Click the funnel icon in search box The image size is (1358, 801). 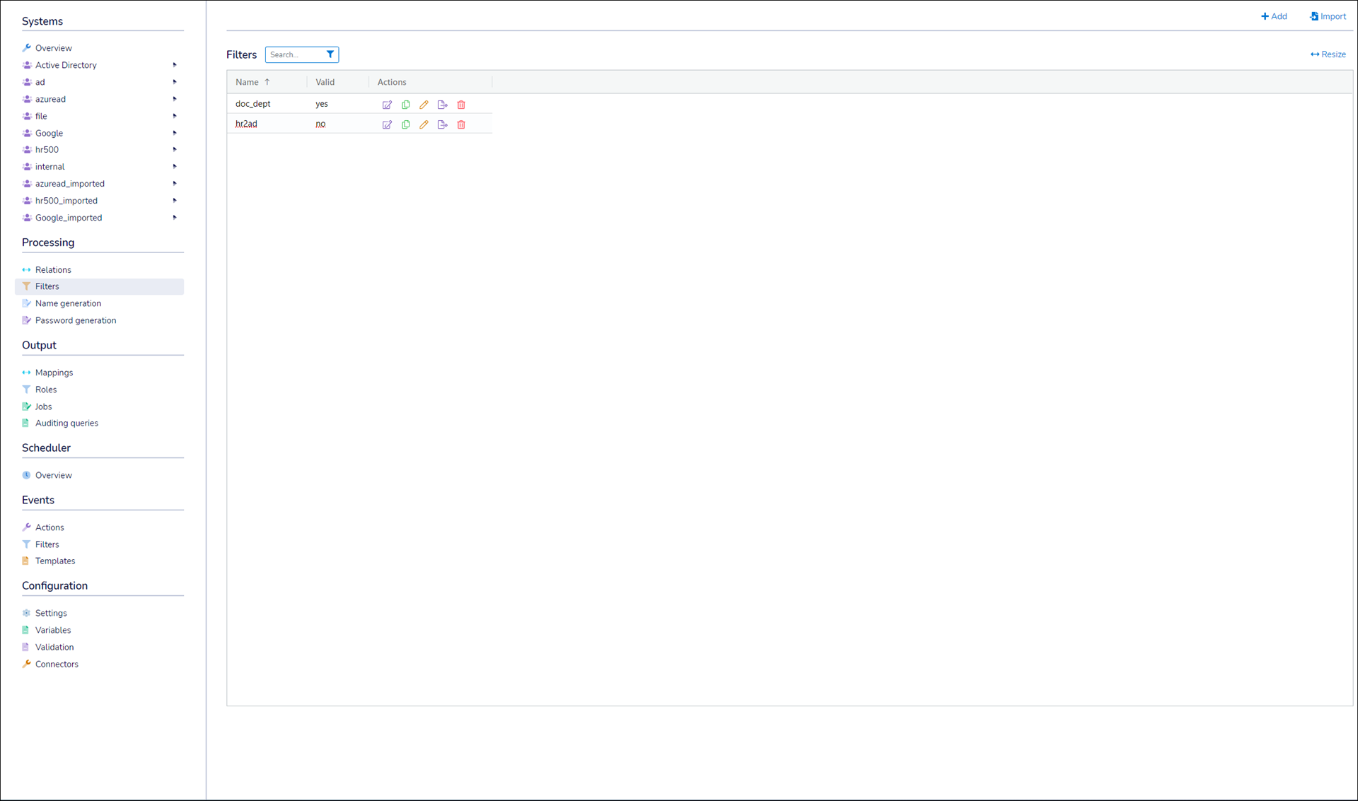[x=330, y=54]
